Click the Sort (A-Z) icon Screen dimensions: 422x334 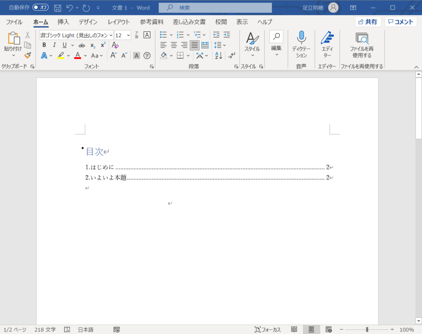pyautogui.click(x=218, y=55)
